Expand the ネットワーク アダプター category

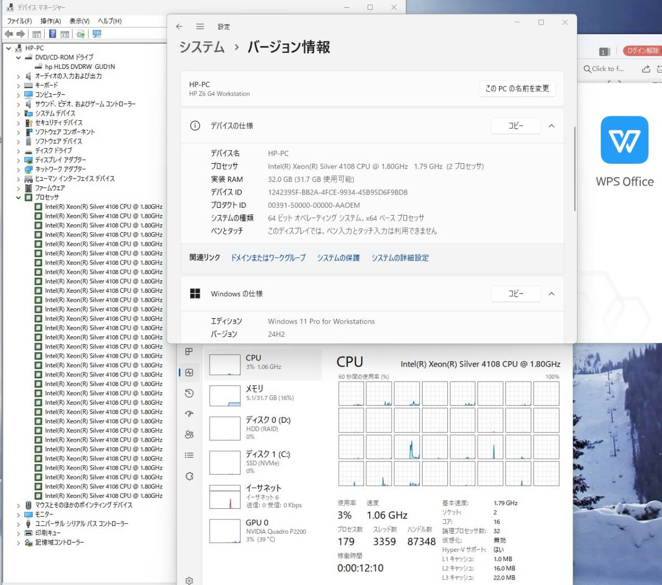pyautogui.click(x=18, y=169)
